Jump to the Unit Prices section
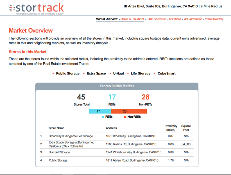This screenshot has height=175, width=231. 175,19
